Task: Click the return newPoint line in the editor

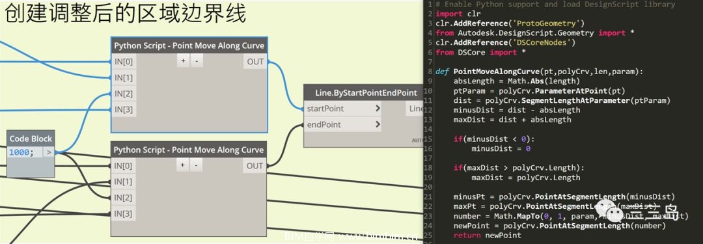Action: [488, 236]
